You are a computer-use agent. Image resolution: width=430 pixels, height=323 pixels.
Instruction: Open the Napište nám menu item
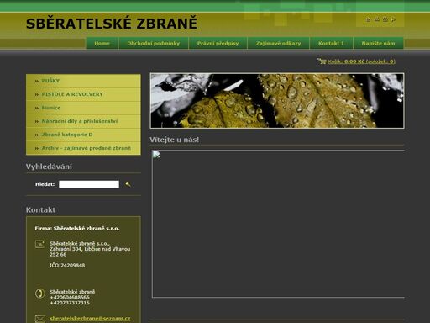point(378,44)
